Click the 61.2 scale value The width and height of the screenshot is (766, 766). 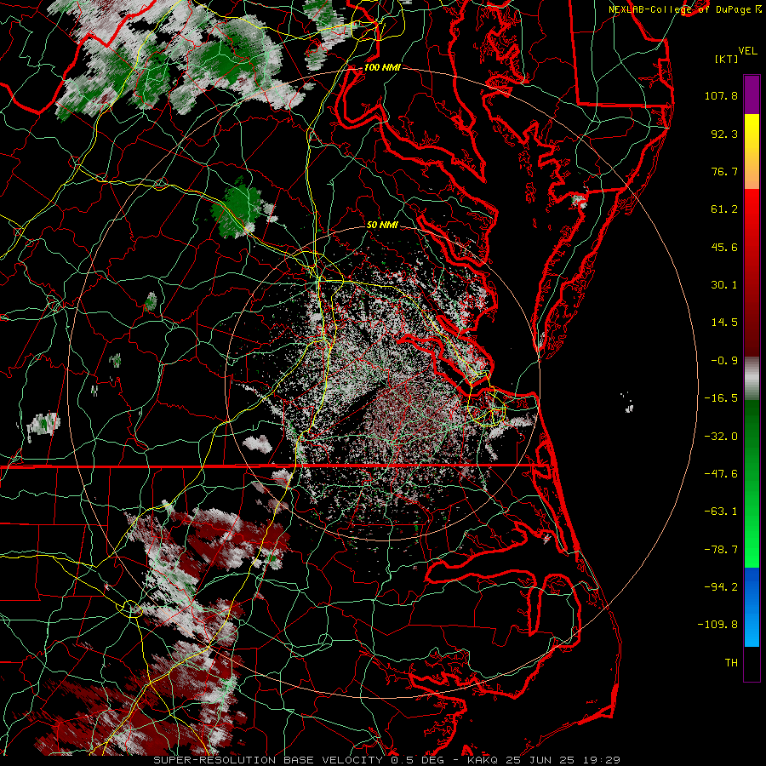click(724, 209)
